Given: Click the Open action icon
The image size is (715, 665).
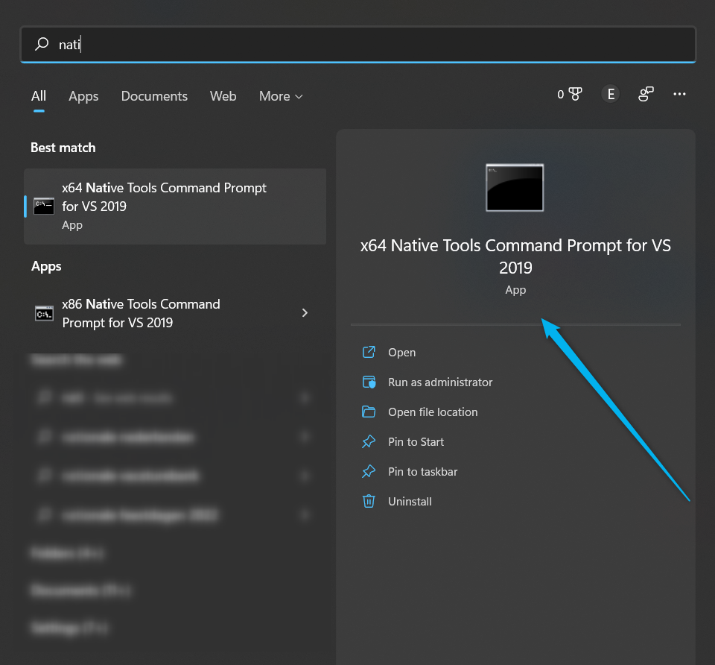Looking at the screenshot, I should (x=369, y=352).
